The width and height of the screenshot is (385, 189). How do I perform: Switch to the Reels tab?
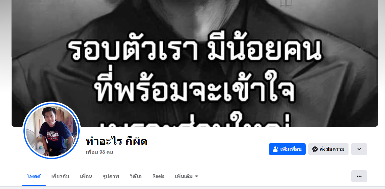tap(158, 176)
